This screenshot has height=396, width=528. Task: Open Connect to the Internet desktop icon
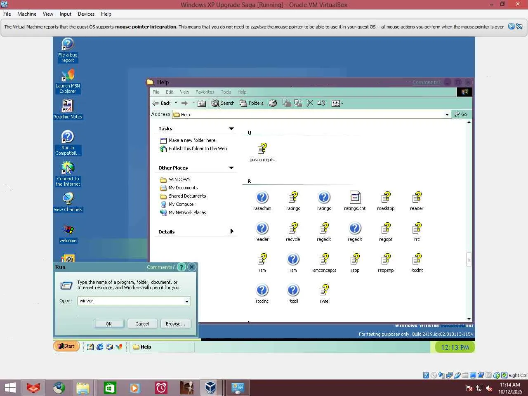click(68, 174)
